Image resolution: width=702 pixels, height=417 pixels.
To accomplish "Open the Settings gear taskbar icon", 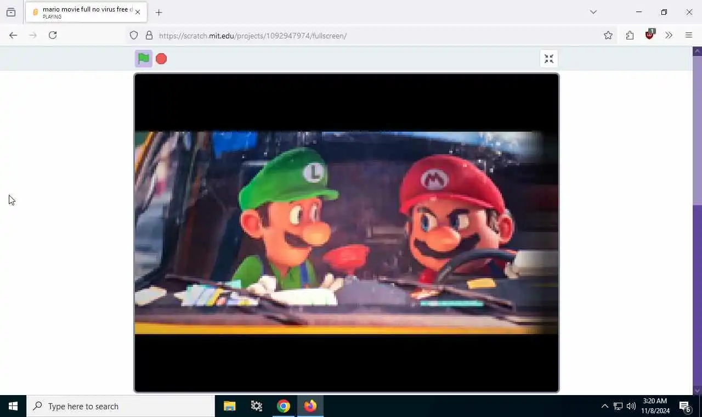I will (x=256, y=406).
